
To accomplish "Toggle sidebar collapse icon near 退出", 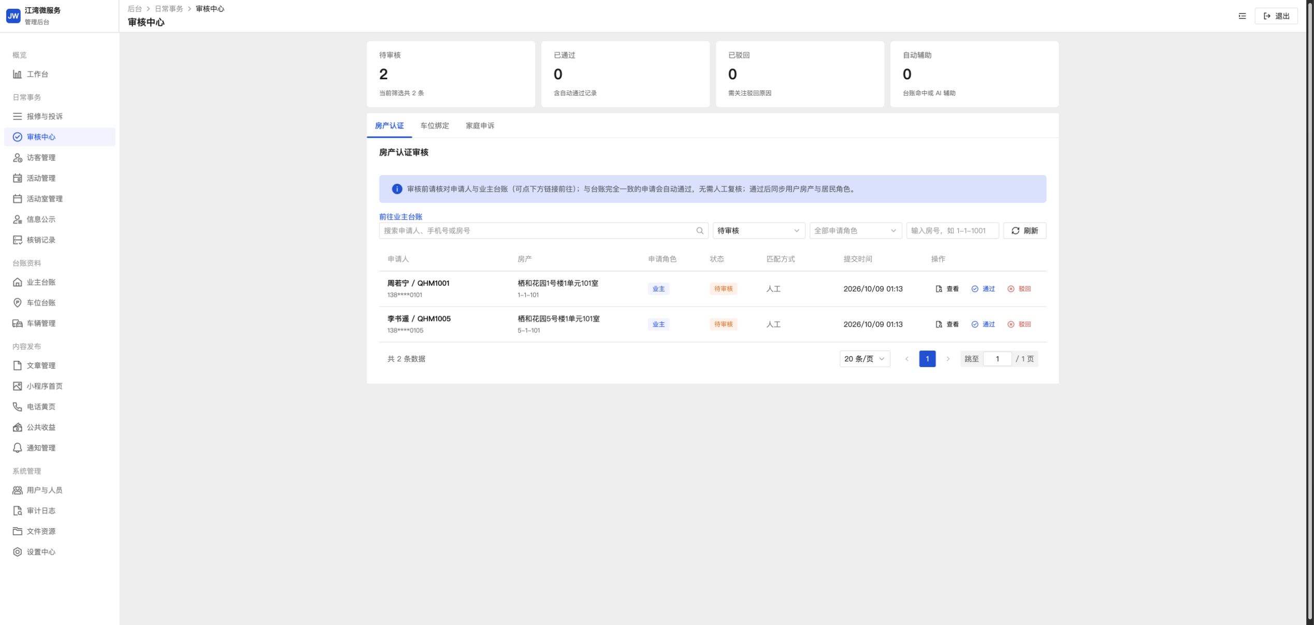I will coord(1242,16).
